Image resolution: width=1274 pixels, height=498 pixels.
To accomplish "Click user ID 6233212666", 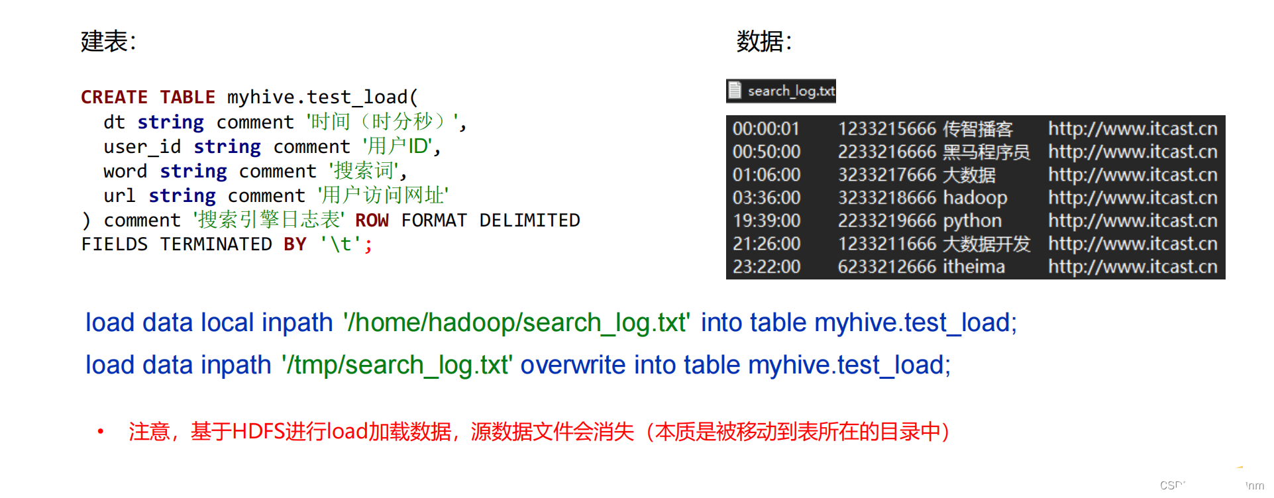I will click(x=887, y=266).
